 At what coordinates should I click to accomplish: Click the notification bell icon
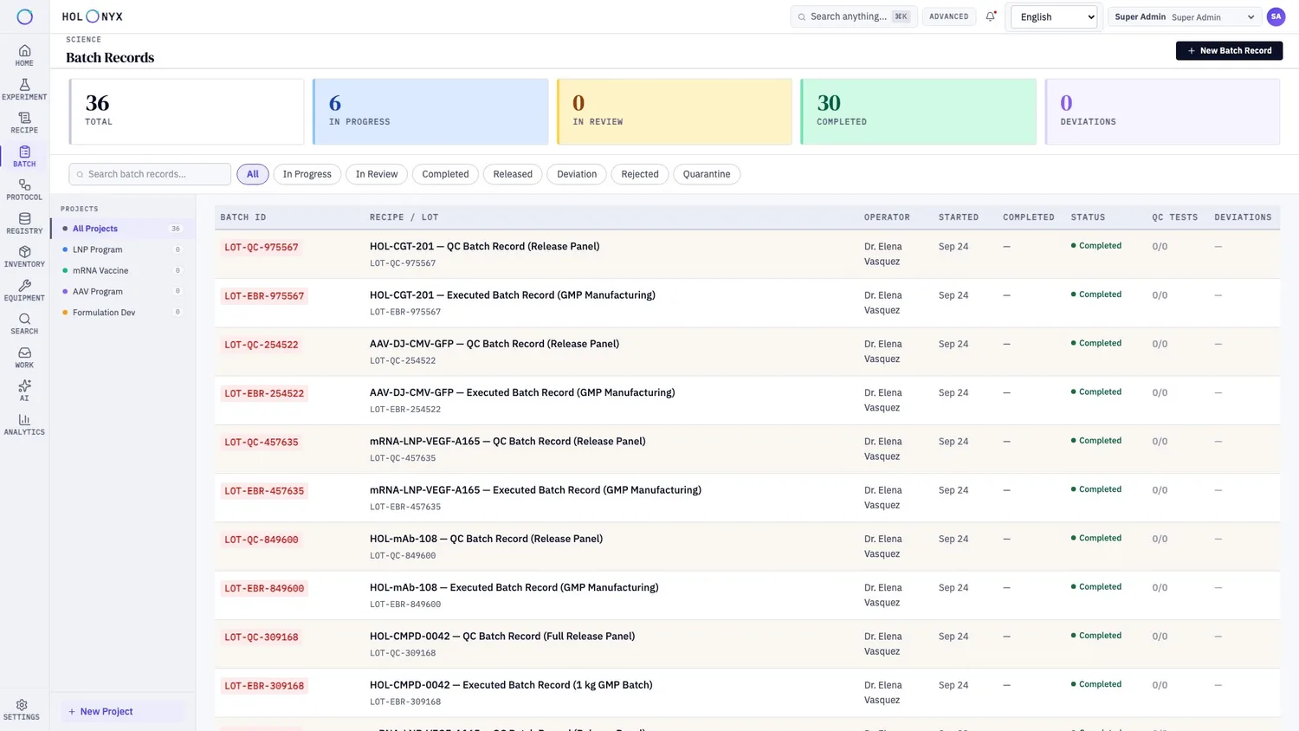point(991,16)
